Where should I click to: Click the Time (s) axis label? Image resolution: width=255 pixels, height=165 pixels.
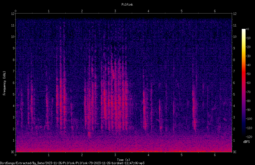coord(124,160)
